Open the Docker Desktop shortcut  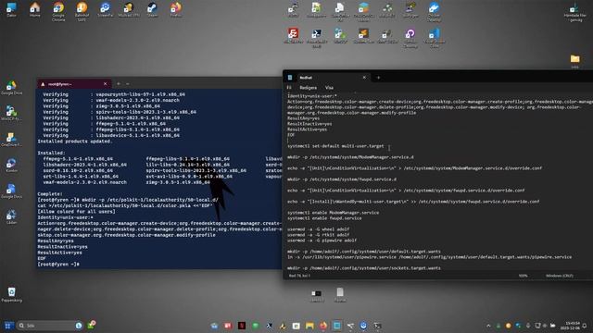(434, 11)
